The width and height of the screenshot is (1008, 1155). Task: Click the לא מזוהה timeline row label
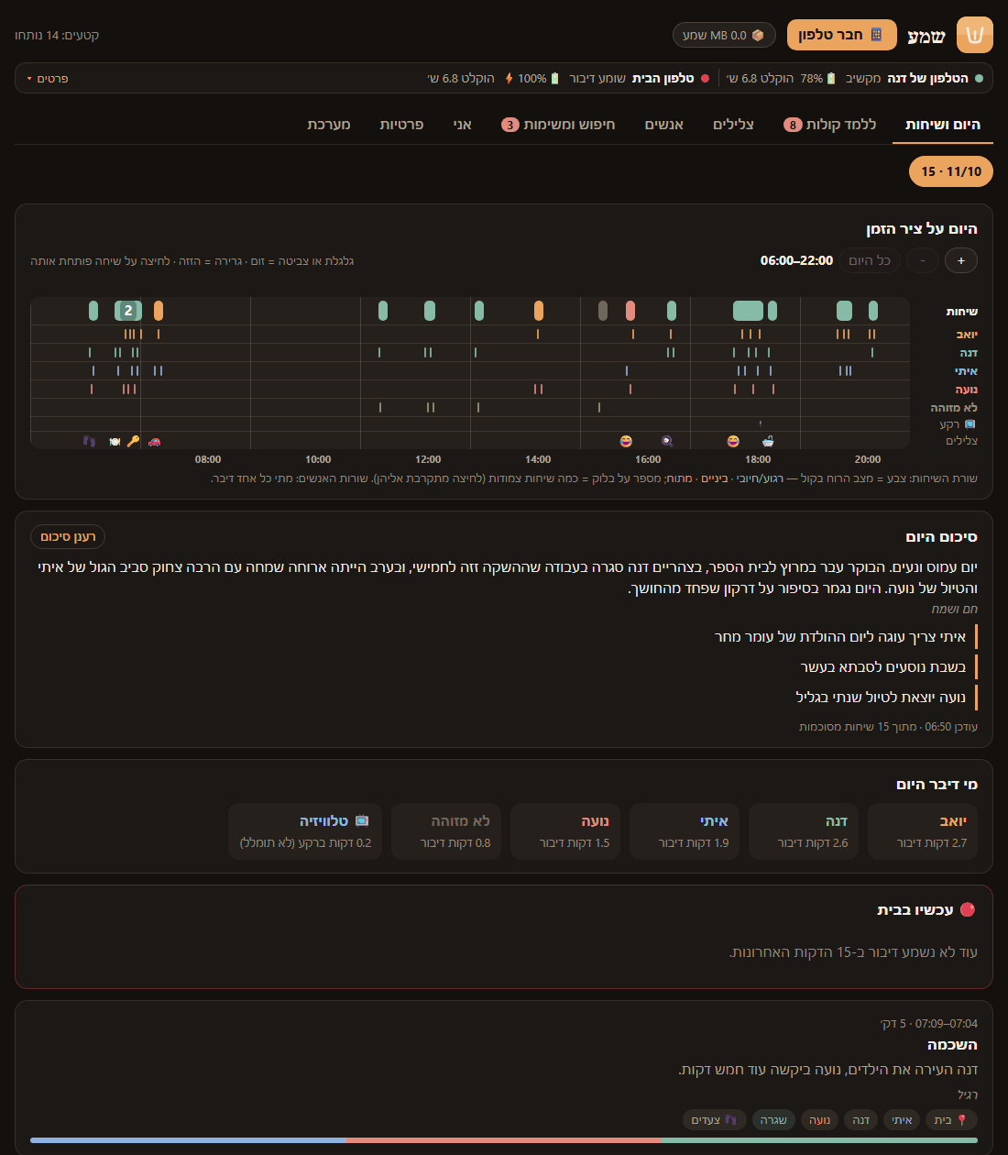[x=954, y=408]
